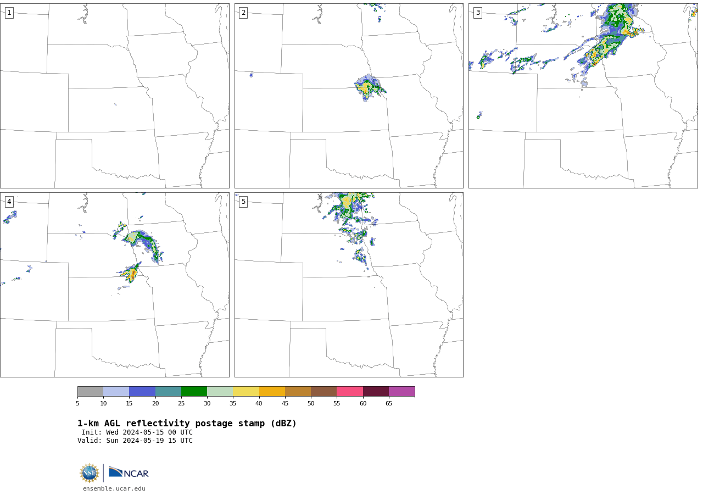Click the pale green 30-35 dBZ swatch
Image resolution: width=703 pixels, height=495 pixels.
point(220,391)
